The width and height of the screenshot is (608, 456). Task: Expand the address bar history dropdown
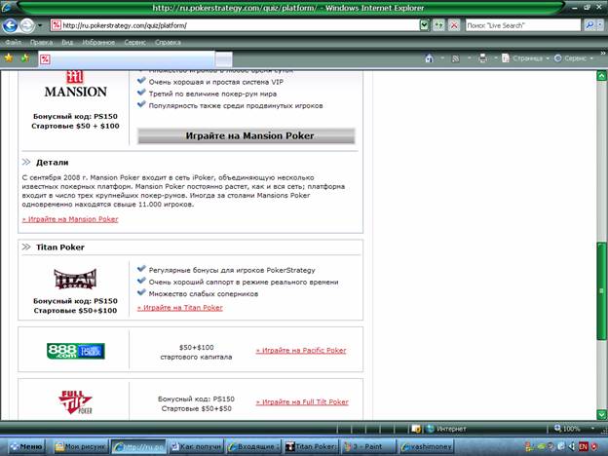coord(425,25)
